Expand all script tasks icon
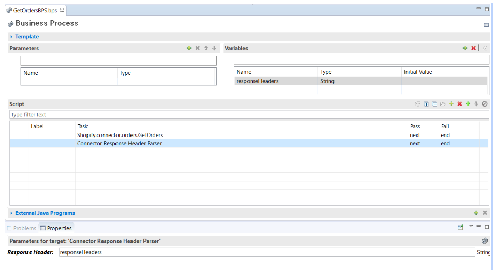Screen dimensions: 493x270 point(426,104)
